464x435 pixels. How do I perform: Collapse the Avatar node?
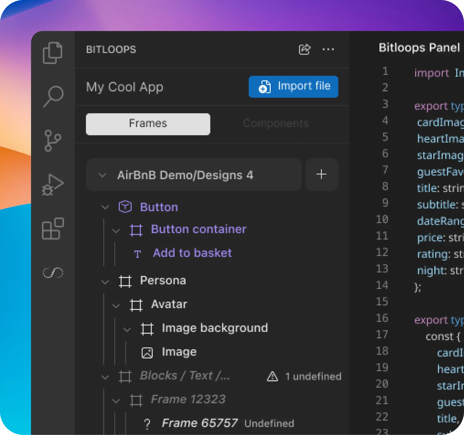pos(116,305)
